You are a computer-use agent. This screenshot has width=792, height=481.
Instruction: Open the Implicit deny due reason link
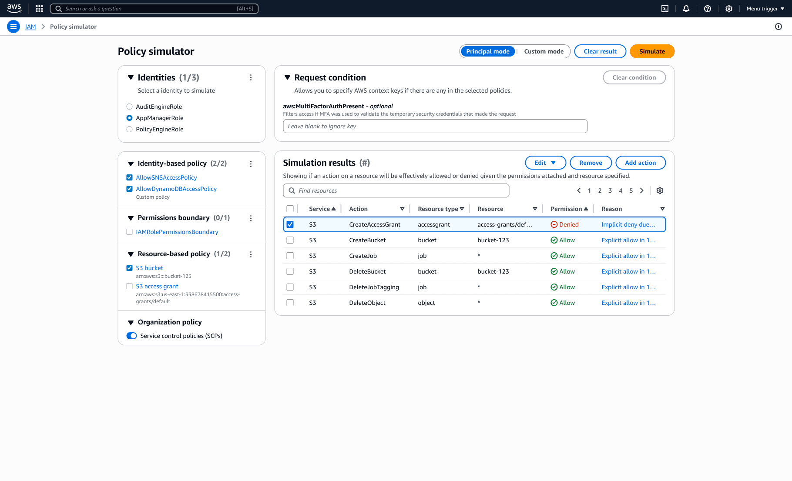pos(628,224)
